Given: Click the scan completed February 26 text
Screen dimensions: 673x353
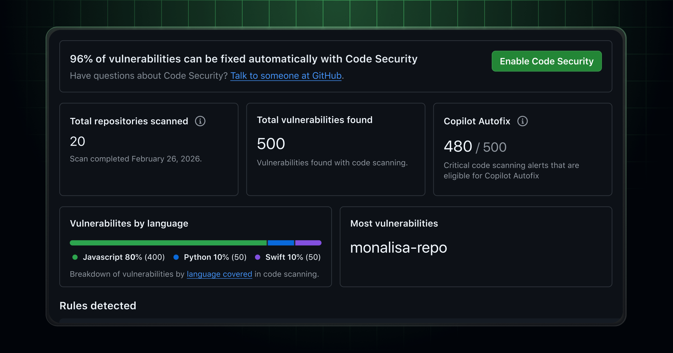Looking at the screenshot, I should pos(136,159).
